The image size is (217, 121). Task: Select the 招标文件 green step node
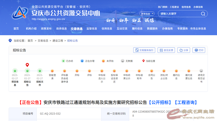pos(40,71)
